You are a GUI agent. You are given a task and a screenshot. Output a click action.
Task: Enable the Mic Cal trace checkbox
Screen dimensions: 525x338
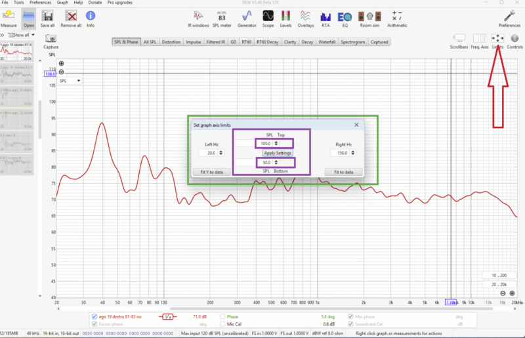point(222,324)
